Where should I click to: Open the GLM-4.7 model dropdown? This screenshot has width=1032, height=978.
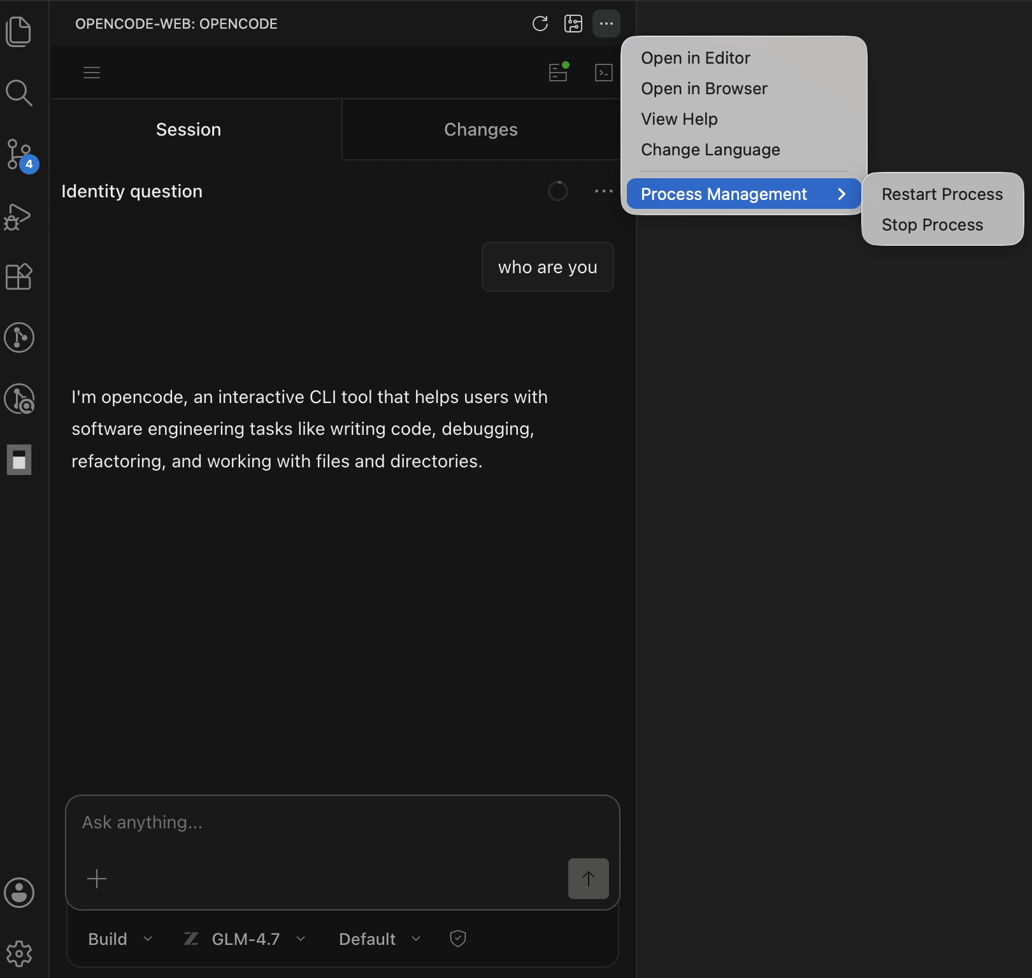tap(245, 939)
